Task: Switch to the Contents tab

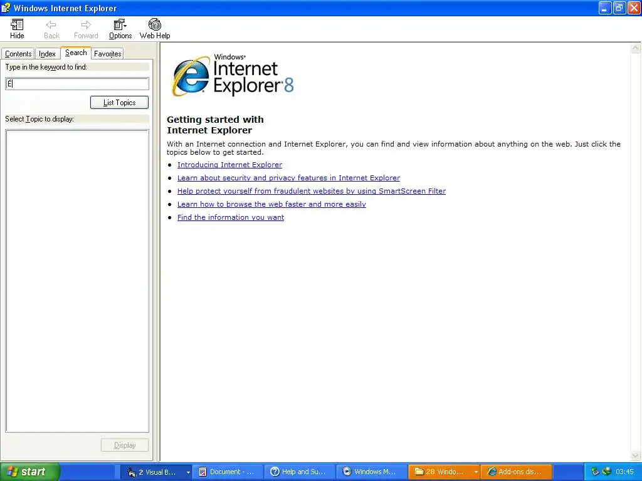Action: pyautogui.click(x=18, y=54)
